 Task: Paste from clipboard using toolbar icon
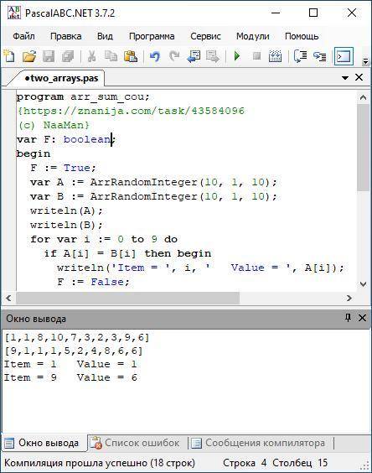pos(131,56)
